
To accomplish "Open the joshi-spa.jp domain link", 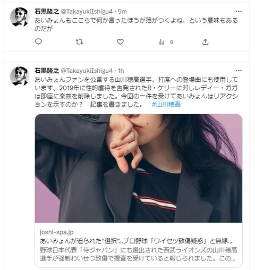I will pyautogui.click(x=56, y=232).
